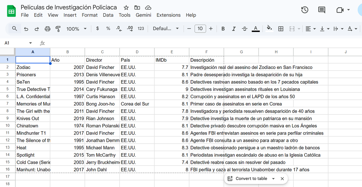Start a video call with camera icon

tap(340, 10)
